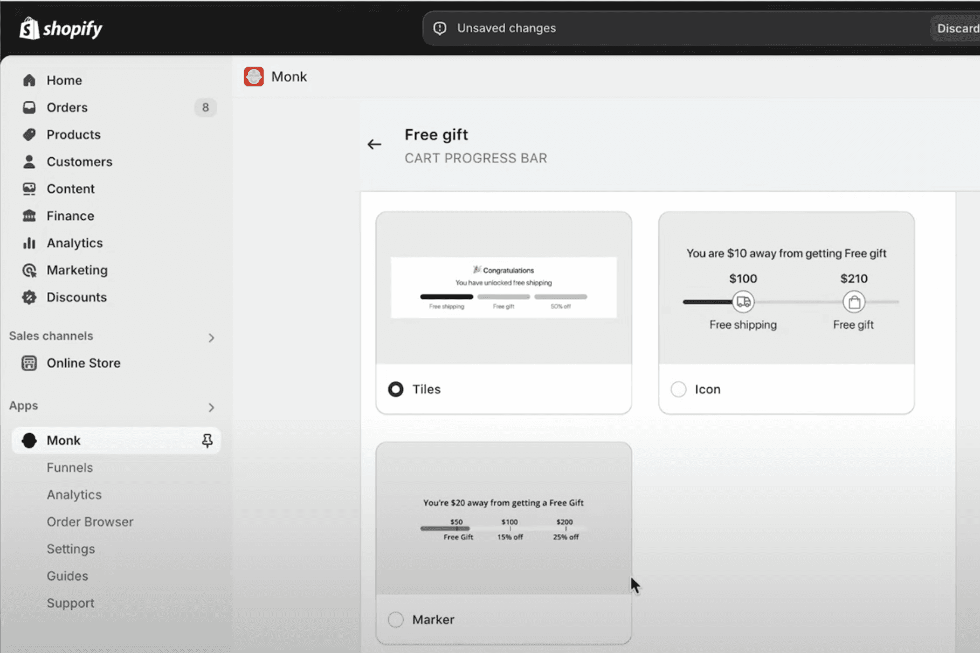980x653 pixels.
Task: Open Discounts in the sidebar
Action: click(77, 297)
